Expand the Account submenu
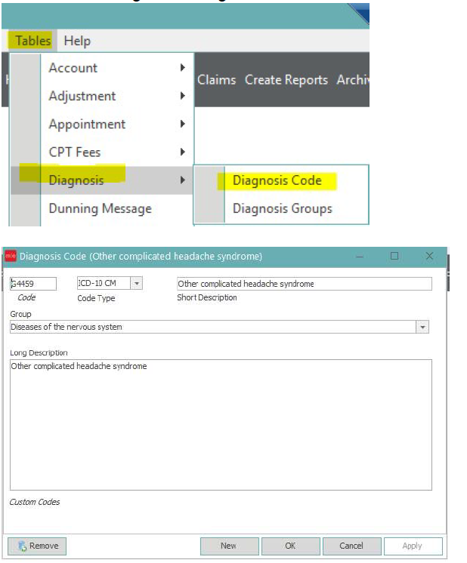467x563 pixels. (73, 68)
